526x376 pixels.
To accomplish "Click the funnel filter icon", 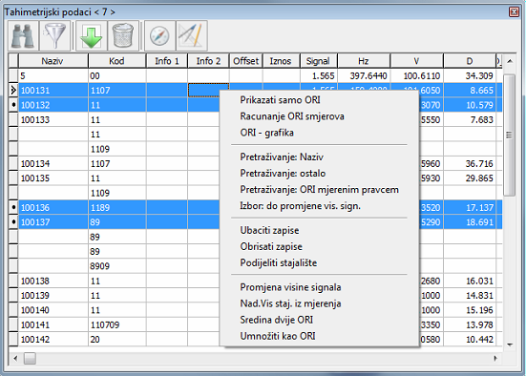I will [x=55, y=35].
